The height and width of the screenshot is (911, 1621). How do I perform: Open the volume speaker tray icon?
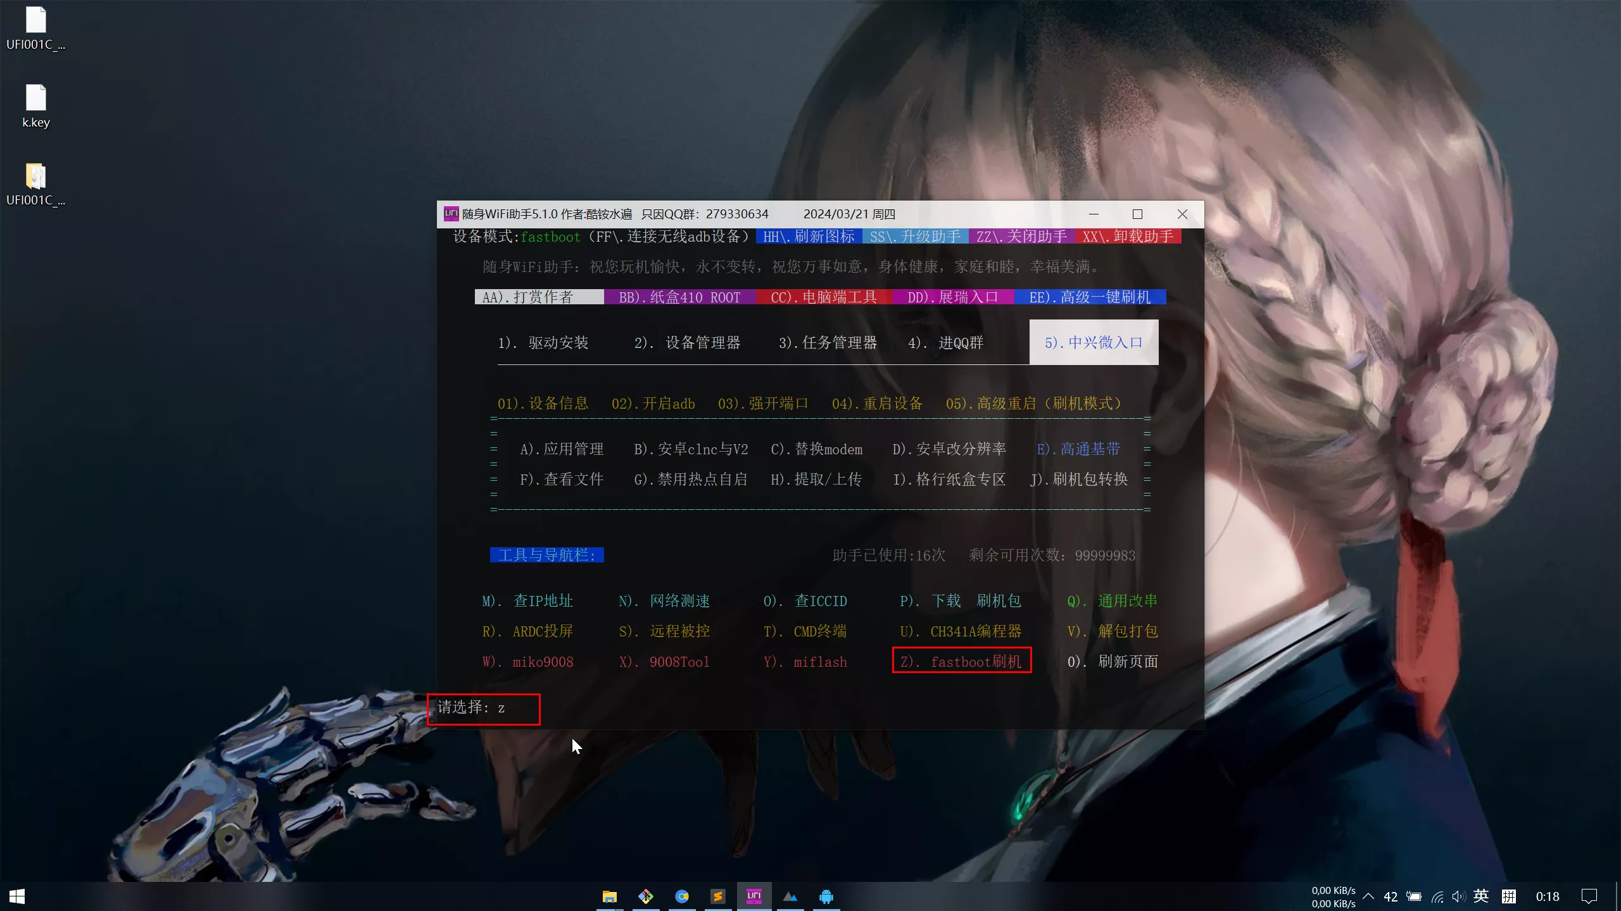(1458, 896)
